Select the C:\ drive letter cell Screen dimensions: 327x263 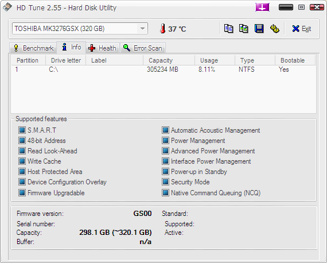53,69
